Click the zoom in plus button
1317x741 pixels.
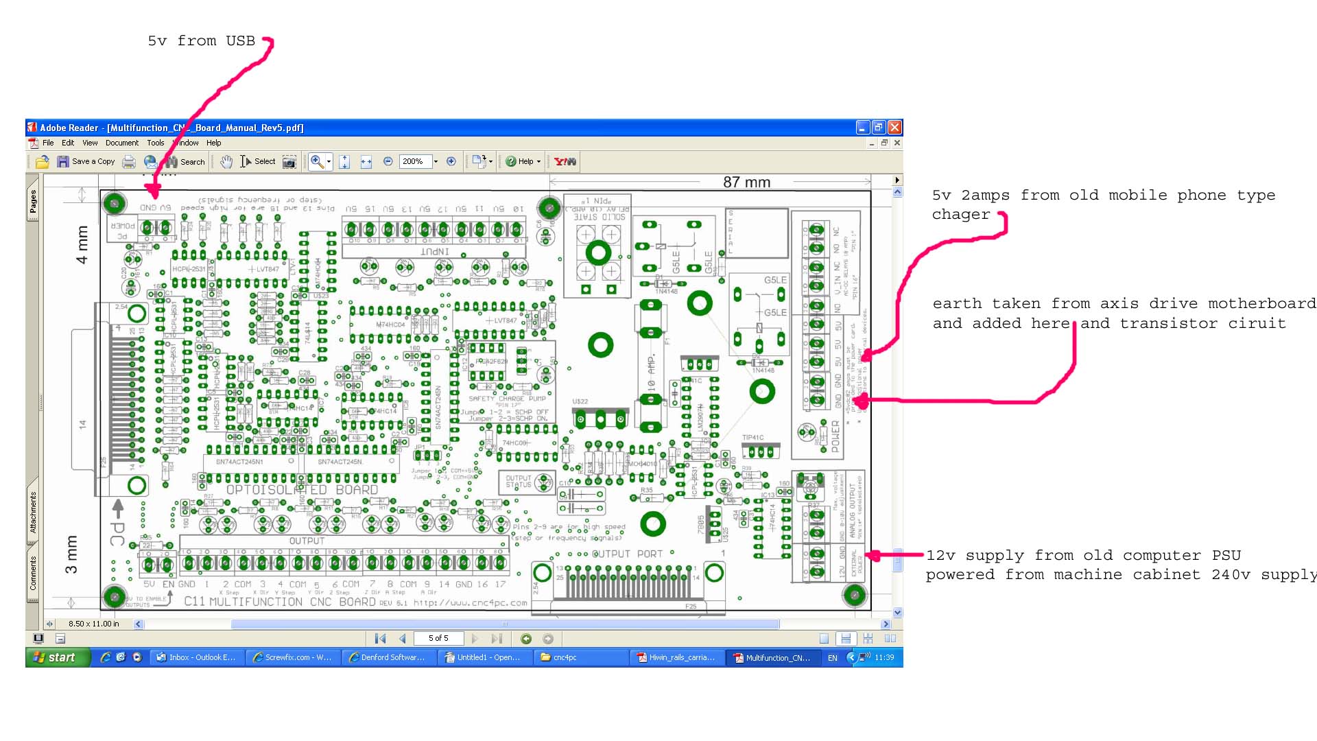[451, 162]
